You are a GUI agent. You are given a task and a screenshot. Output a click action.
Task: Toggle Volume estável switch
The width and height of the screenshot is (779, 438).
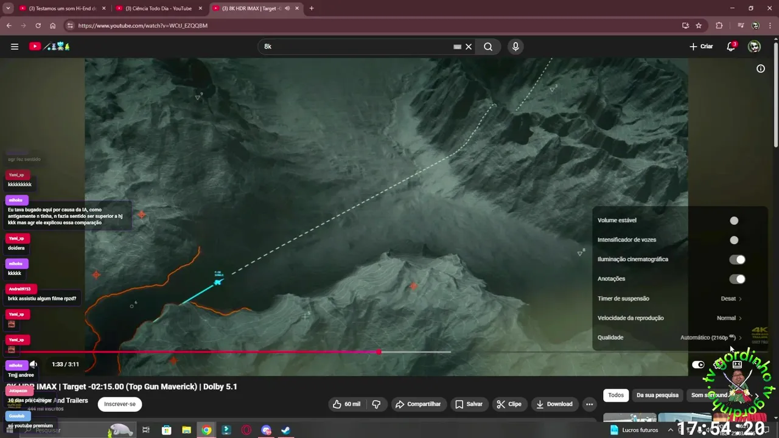(736, 221)
